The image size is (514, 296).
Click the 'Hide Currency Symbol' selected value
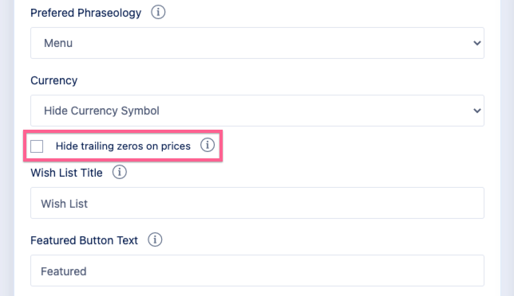[101, 111]
